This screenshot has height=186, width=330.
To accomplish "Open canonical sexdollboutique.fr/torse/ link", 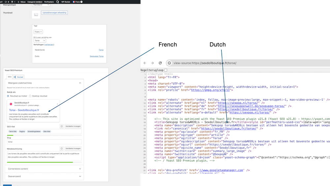I will [x=229, y=129].
